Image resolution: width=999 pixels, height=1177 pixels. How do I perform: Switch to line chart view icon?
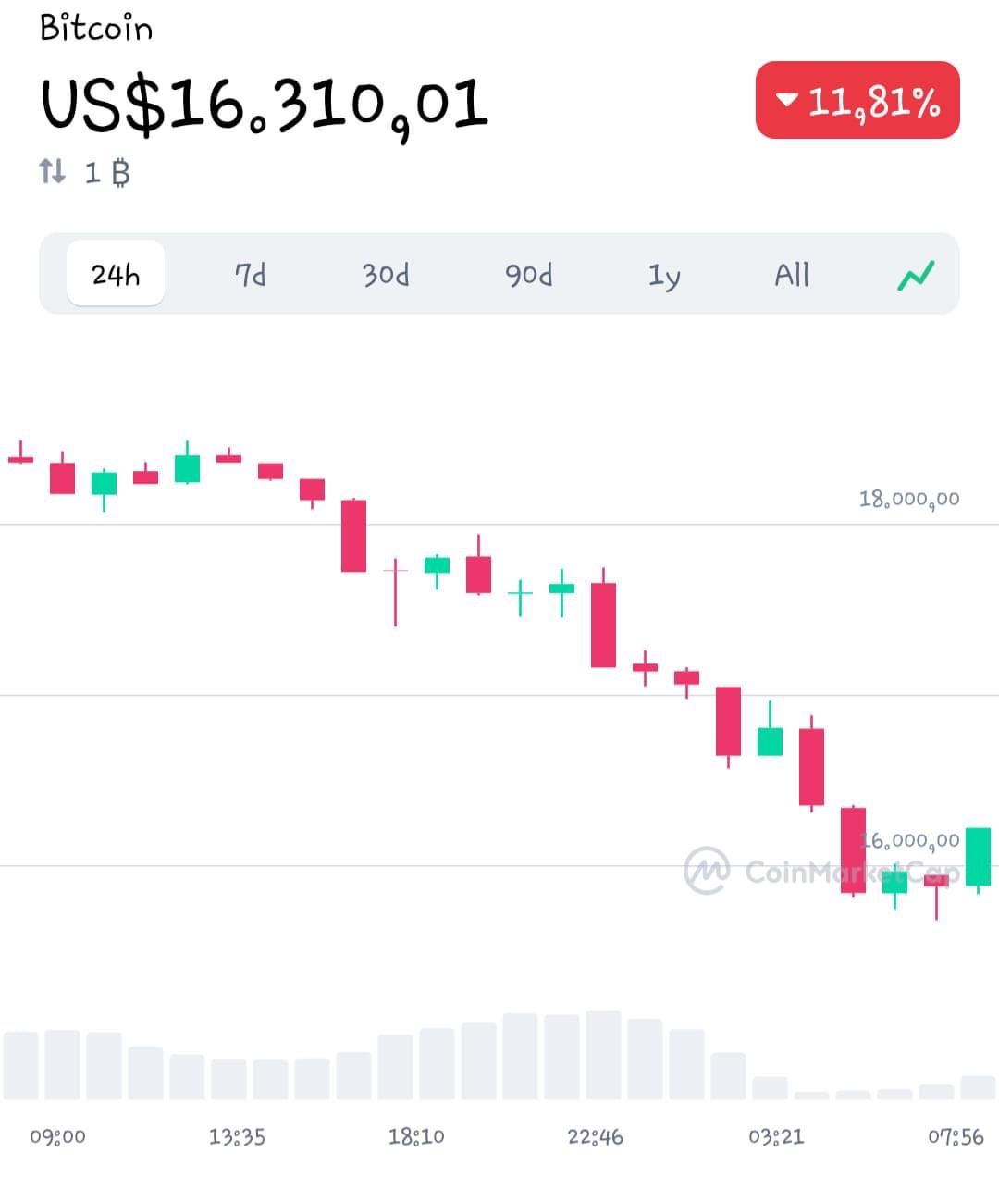click(x=916, y=275)
